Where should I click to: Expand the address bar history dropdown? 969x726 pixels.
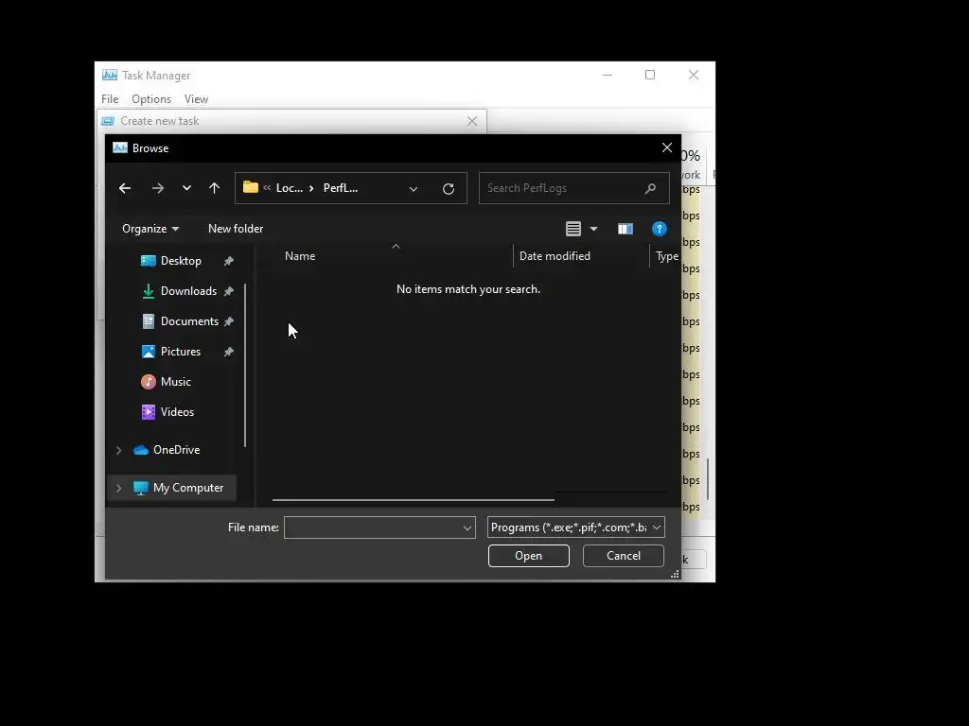[x=414, y=188]
